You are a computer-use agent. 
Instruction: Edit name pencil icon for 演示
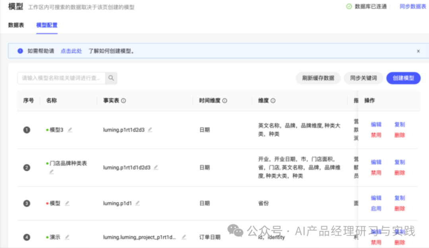[67, 237]
